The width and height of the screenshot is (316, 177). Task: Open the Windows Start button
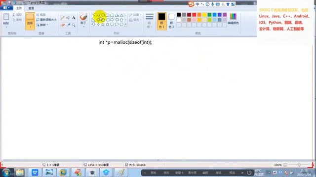click(6, 173)
